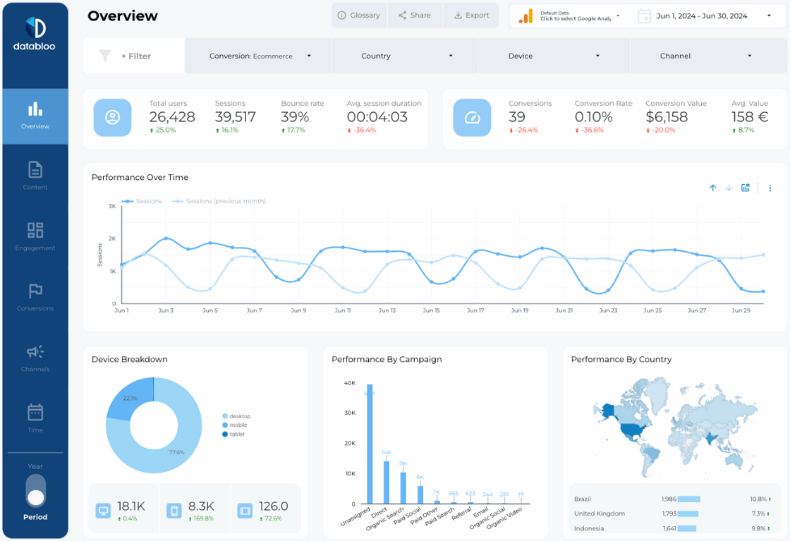
Task: Click the Export button
Action: (472, 16)
